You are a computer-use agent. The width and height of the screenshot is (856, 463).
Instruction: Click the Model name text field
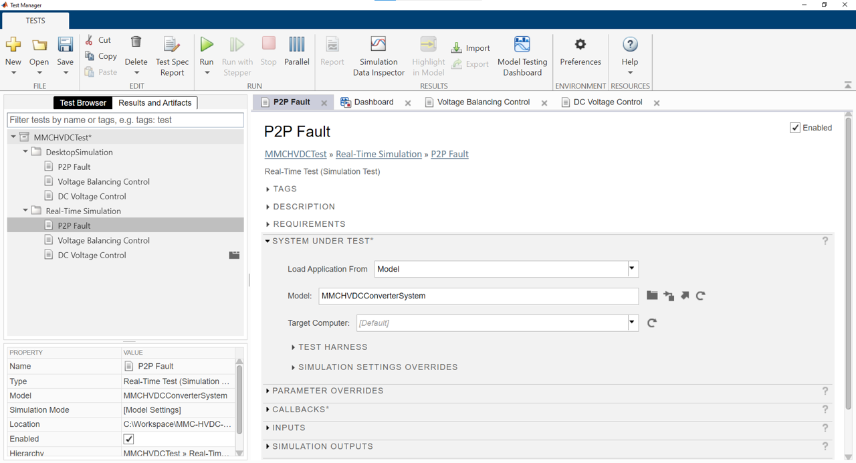point(478,296)
